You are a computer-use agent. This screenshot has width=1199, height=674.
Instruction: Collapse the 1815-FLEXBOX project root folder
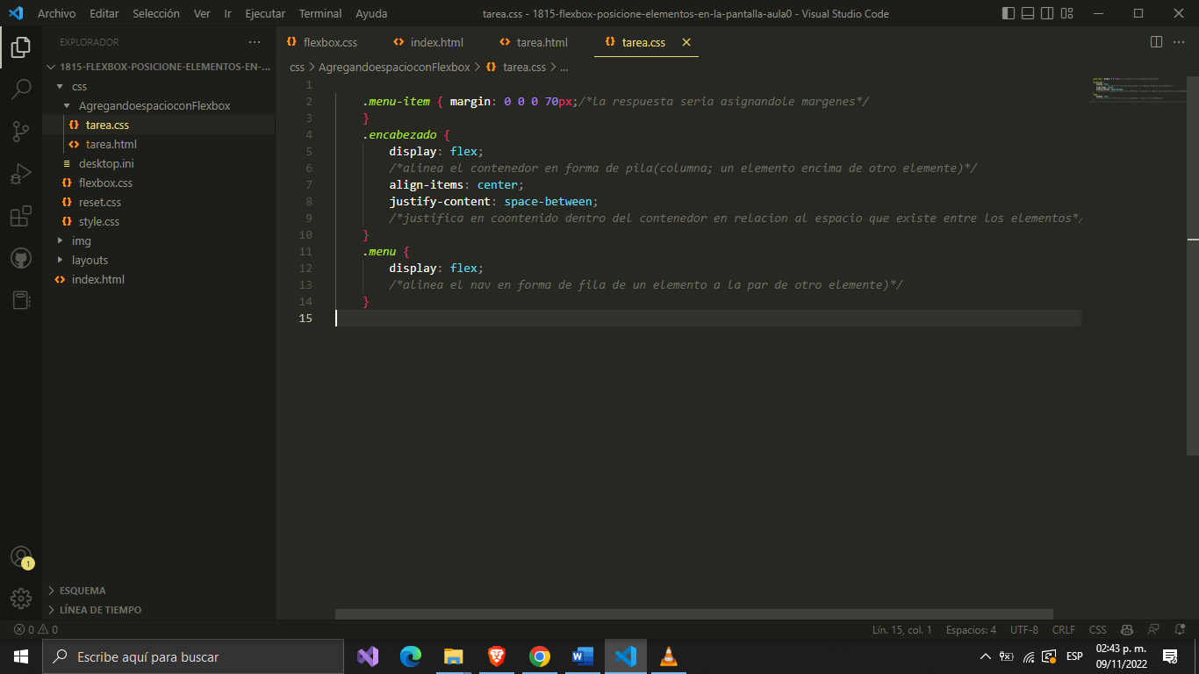tap(159, 67)
